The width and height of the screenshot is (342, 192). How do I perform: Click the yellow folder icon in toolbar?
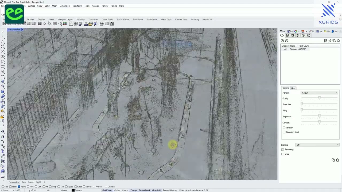point(91,24)
